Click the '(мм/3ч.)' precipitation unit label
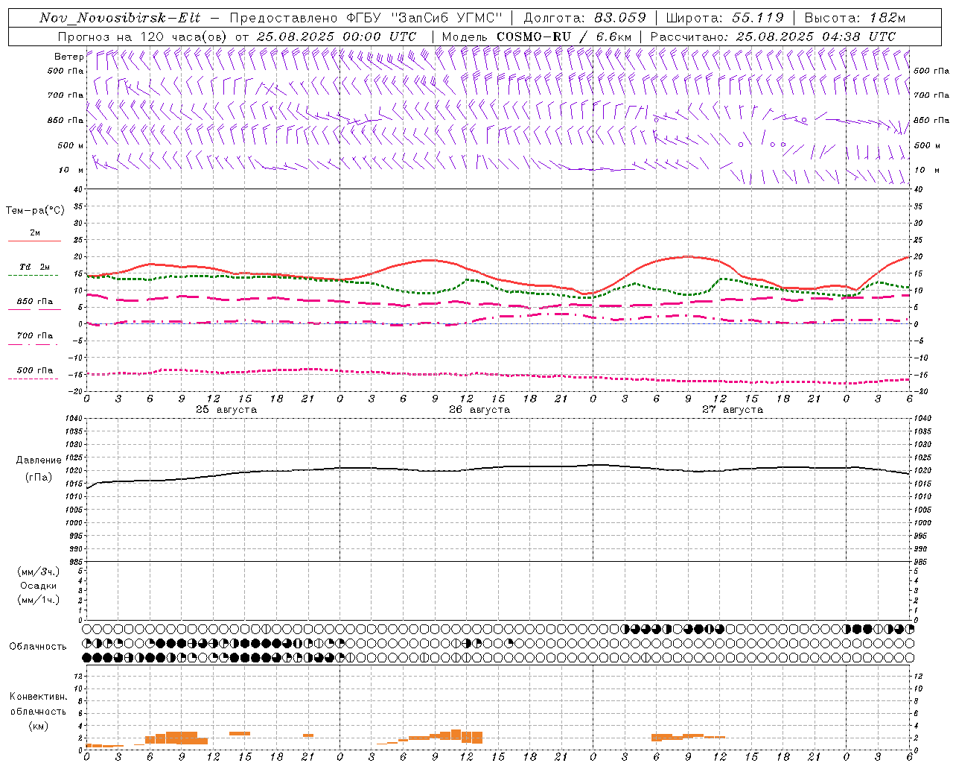 [39, 572]
